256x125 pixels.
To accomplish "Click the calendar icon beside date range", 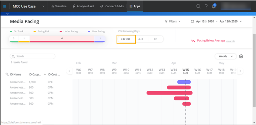I will click(x=192, y=21).
